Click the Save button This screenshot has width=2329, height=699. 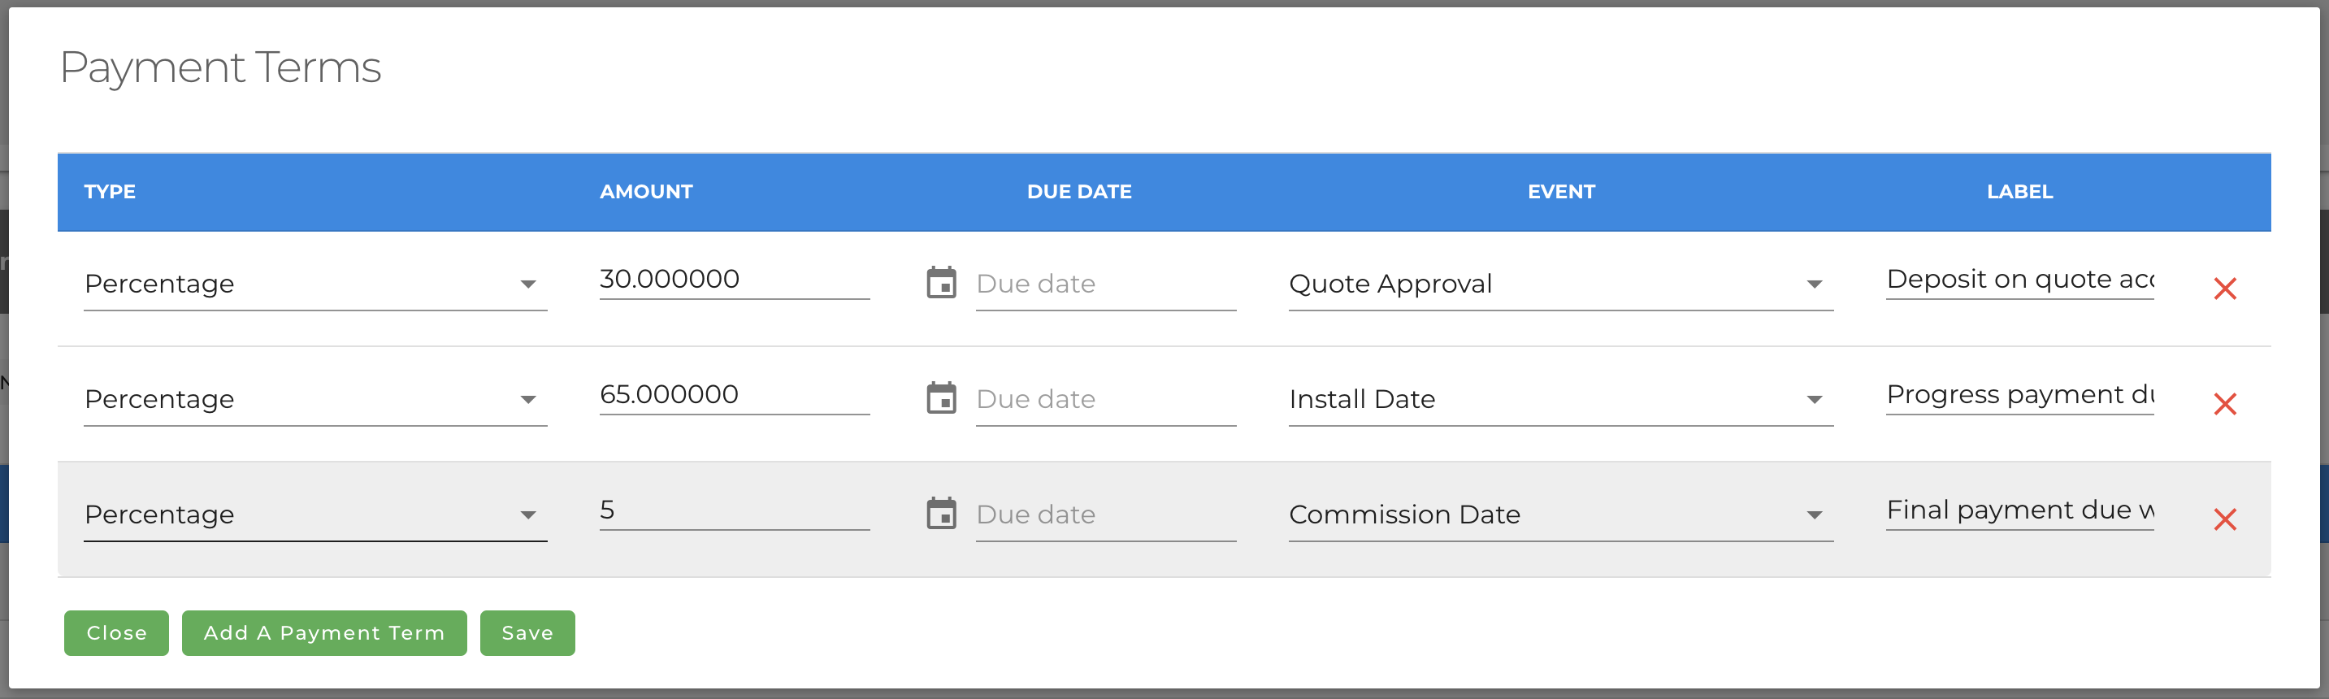(527, 633)
